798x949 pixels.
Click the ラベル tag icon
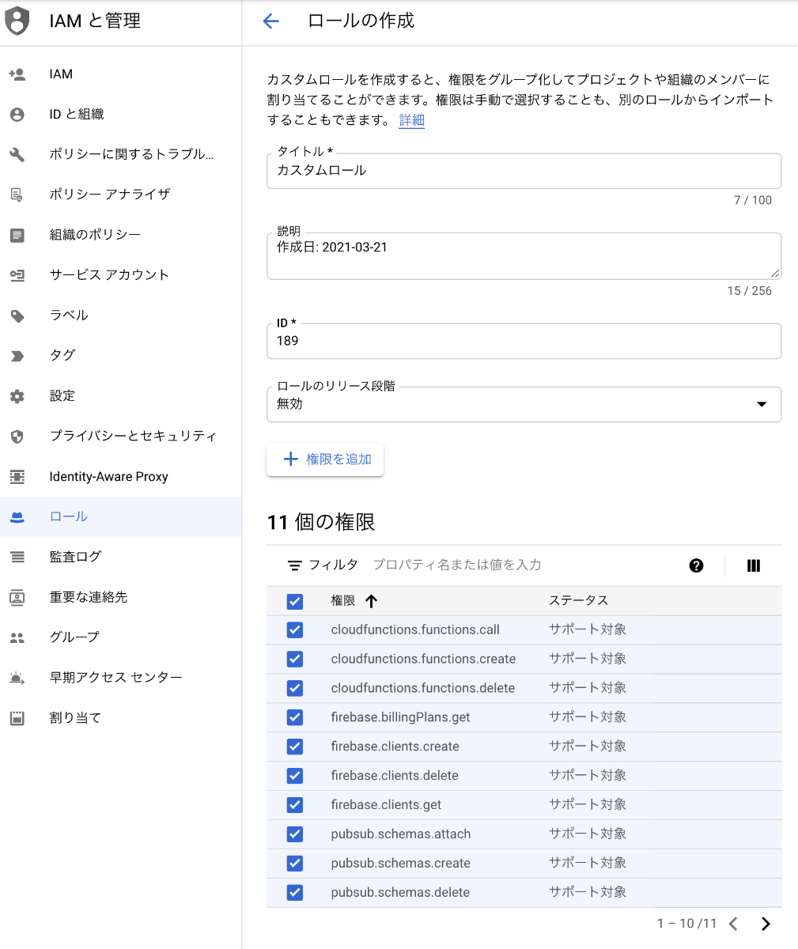point(17,316)
